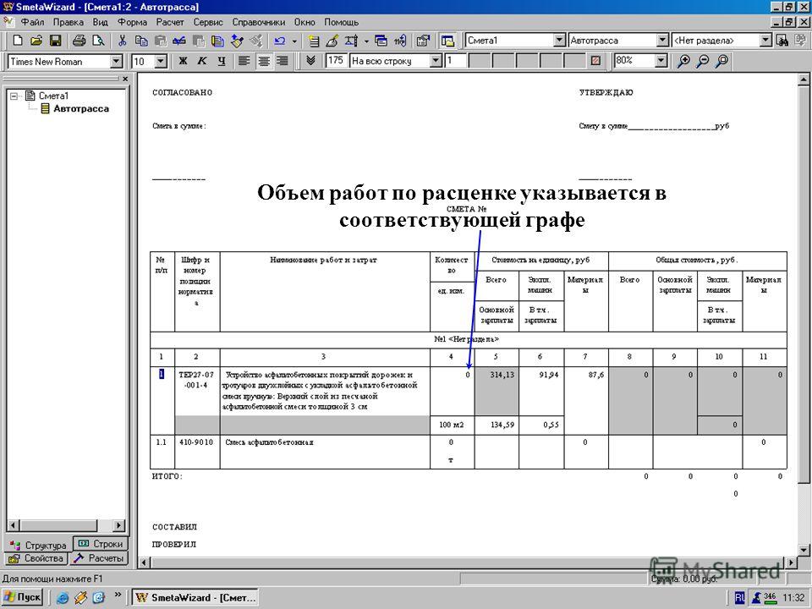Toggle underline Ч formatting
The height and width of the screenshot is (609, 812).
click(x=221, y=61)
